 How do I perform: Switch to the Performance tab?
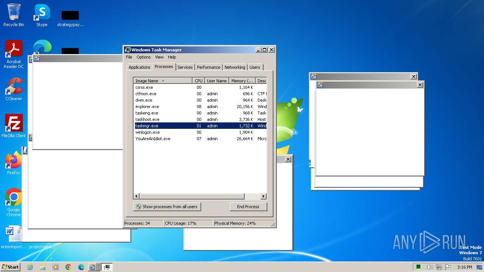point(208,67)
